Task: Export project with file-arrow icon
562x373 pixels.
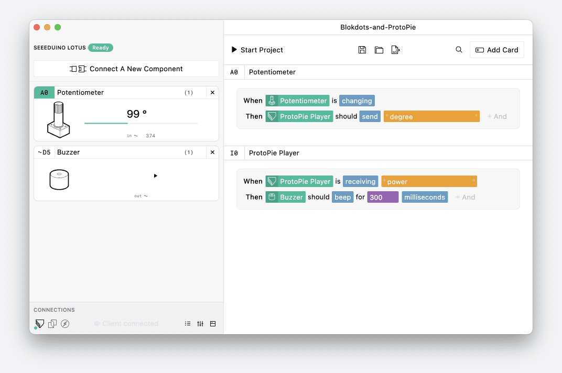Action: (x=395, y=50)
